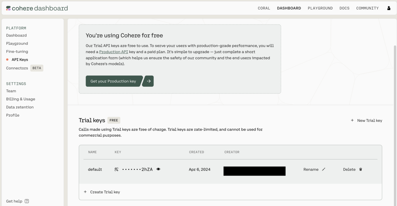Follow the Production API link
The image size is (397, 206).
113,52
